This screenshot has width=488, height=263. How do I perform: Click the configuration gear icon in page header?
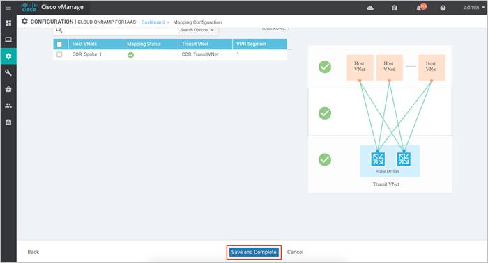click(24, 22)
